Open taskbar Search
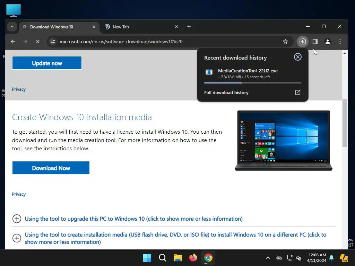 coord(162,258)
